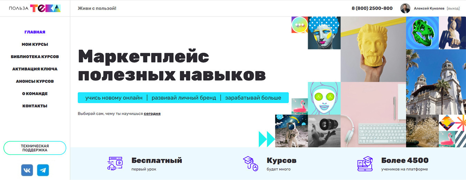This screenshot has height=180, width=466.
Task: Navigate to the О команде page
Action: coord(35,94)
